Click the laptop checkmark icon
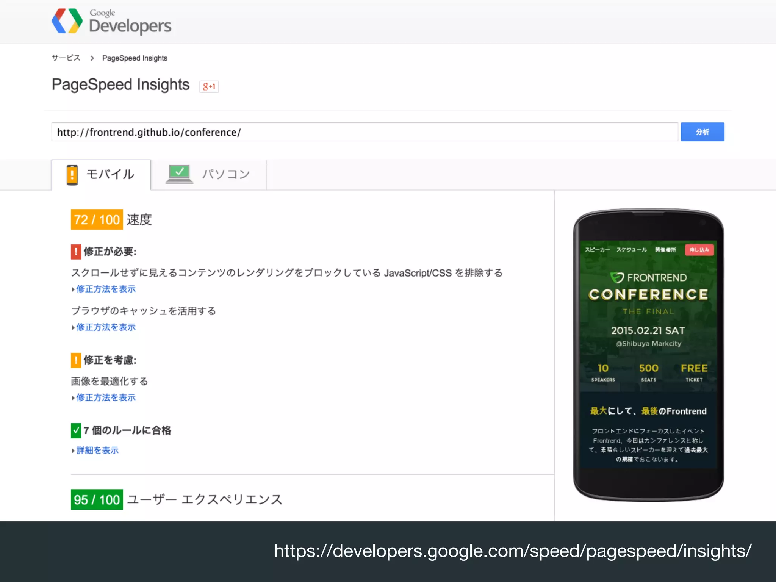 (179, 174)
